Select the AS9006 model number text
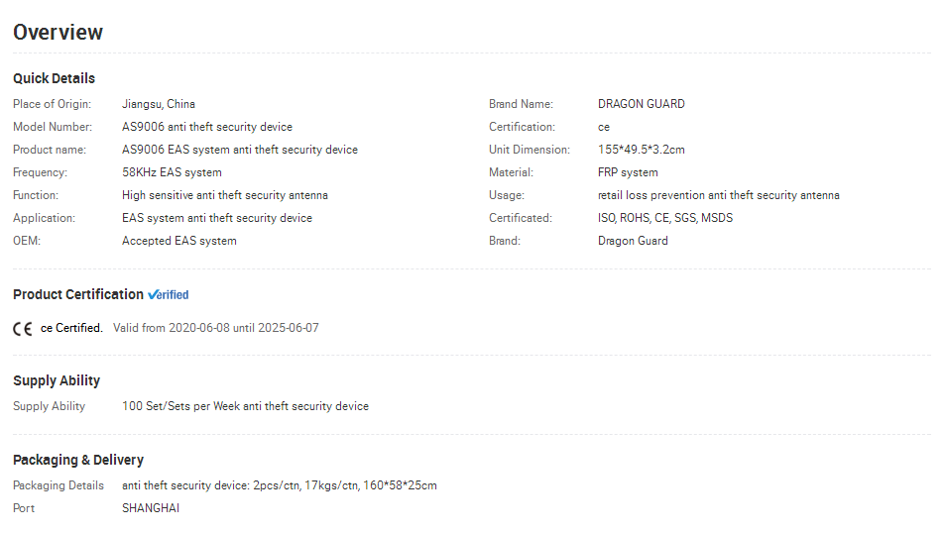This screenshot has width=945, height=533. click(x=207, y=127)
